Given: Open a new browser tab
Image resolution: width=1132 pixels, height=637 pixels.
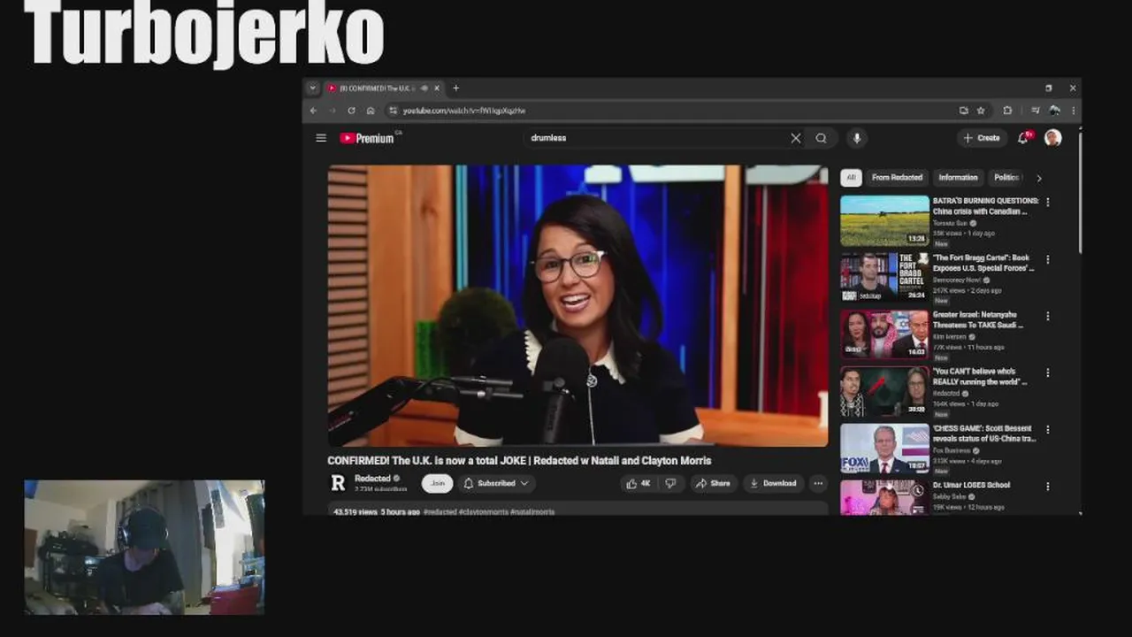Looking at the screenshot, I should click(x=456, y=88).
